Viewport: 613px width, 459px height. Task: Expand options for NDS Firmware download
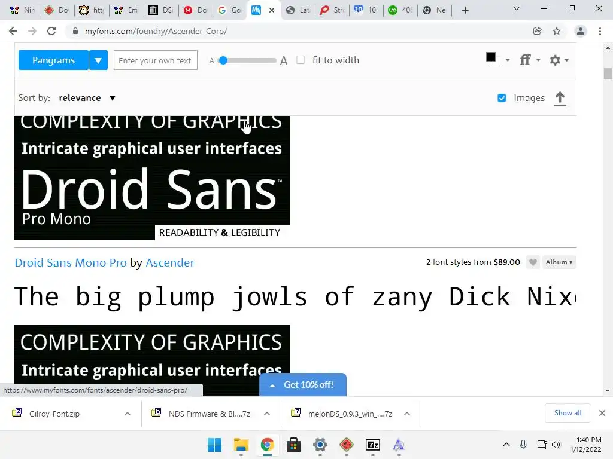(x=267, y=414)
